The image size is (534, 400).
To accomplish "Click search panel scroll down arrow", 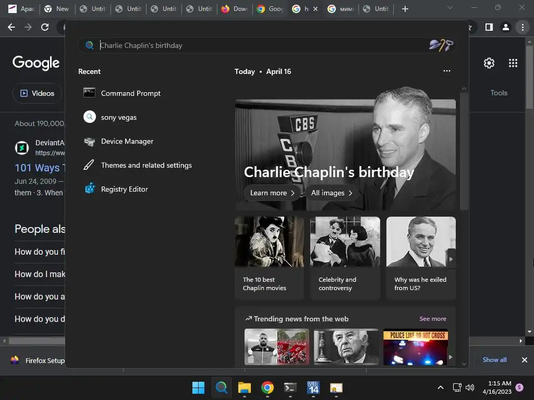I will click(x=464, y=364).
